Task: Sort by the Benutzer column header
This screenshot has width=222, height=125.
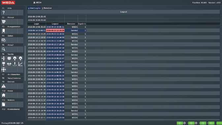Action: (x=71, y=24)
